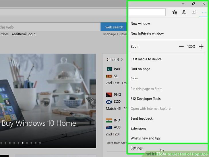Viewport: 209px width, 157px height.
Task: Restore down the Edge browser window
Action: 193,4
